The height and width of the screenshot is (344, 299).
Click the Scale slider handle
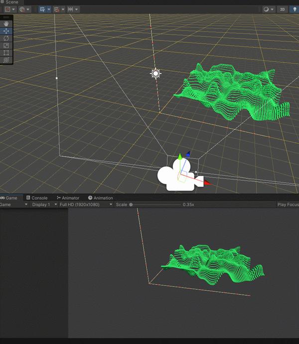point(131,205)
